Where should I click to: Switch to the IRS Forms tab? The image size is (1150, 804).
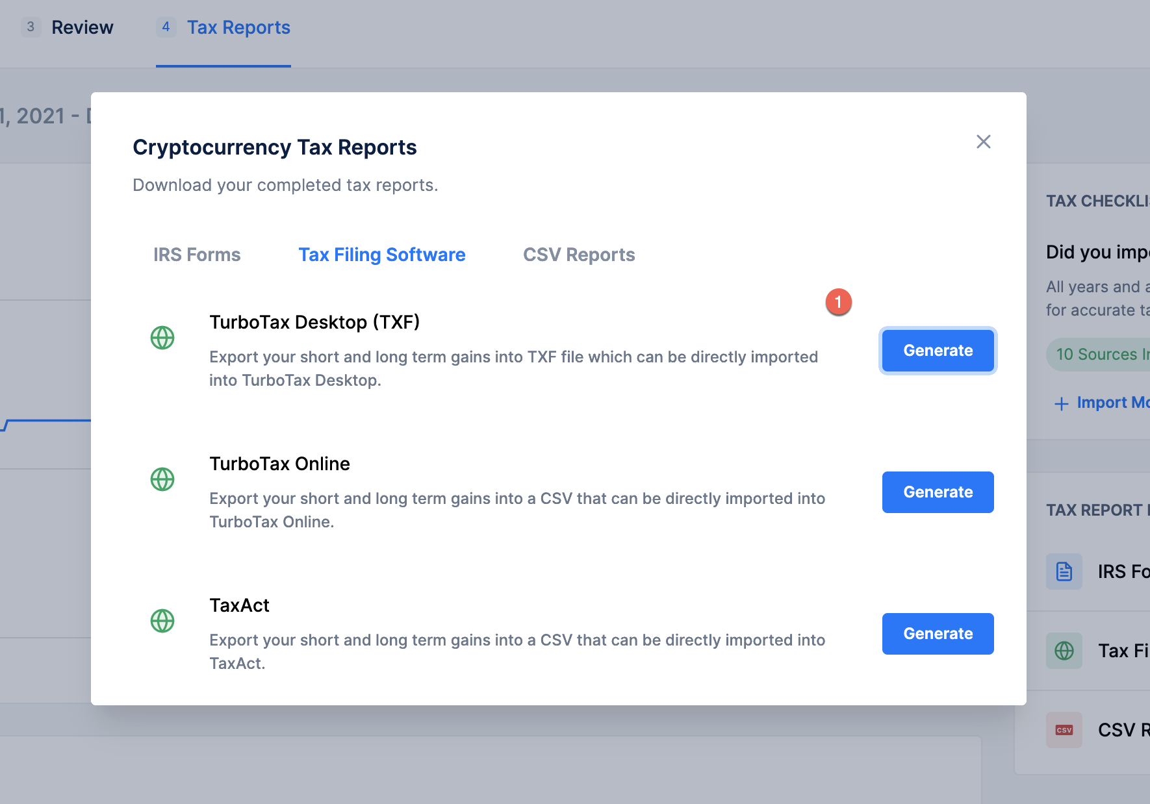coord(197,255)
